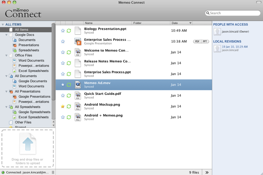
Task: Click the green connected status icon
Action: [x=3, y=172]
